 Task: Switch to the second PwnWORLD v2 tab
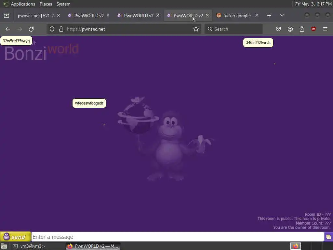pyautogui.click(x=139, y=16)
